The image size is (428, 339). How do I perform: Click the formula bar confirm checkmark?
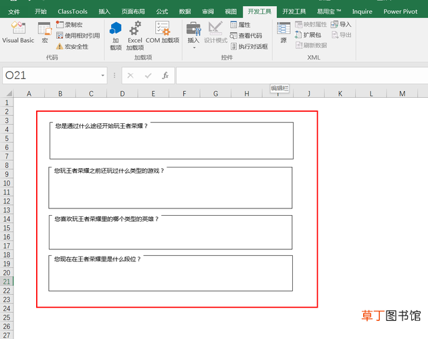tap(148, 76)
